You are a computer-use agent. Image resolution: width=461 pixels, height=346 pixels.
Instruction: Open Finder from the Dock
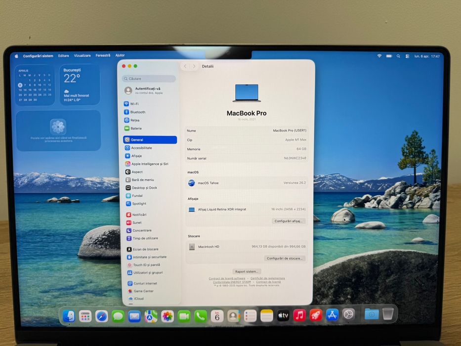click(x=69, y=316)
